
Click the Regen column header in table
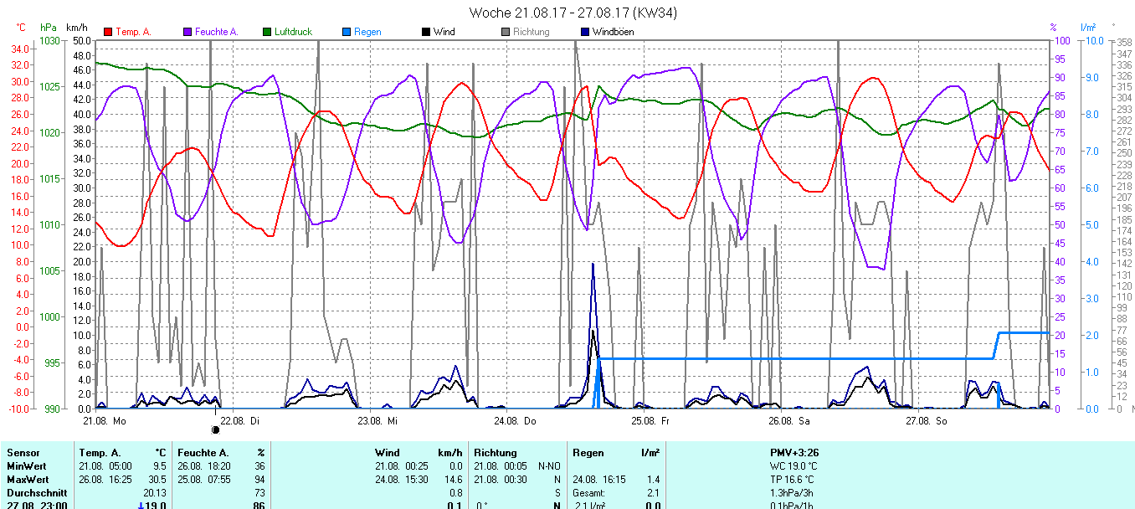coord(588,453)
